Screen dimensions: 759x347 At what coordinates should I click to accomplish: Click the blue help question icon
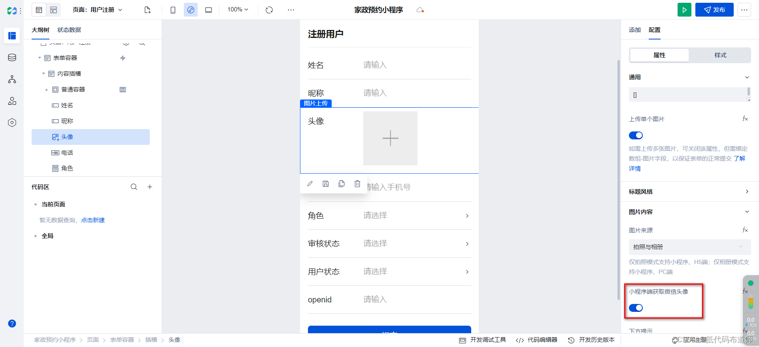pos(12,323)
